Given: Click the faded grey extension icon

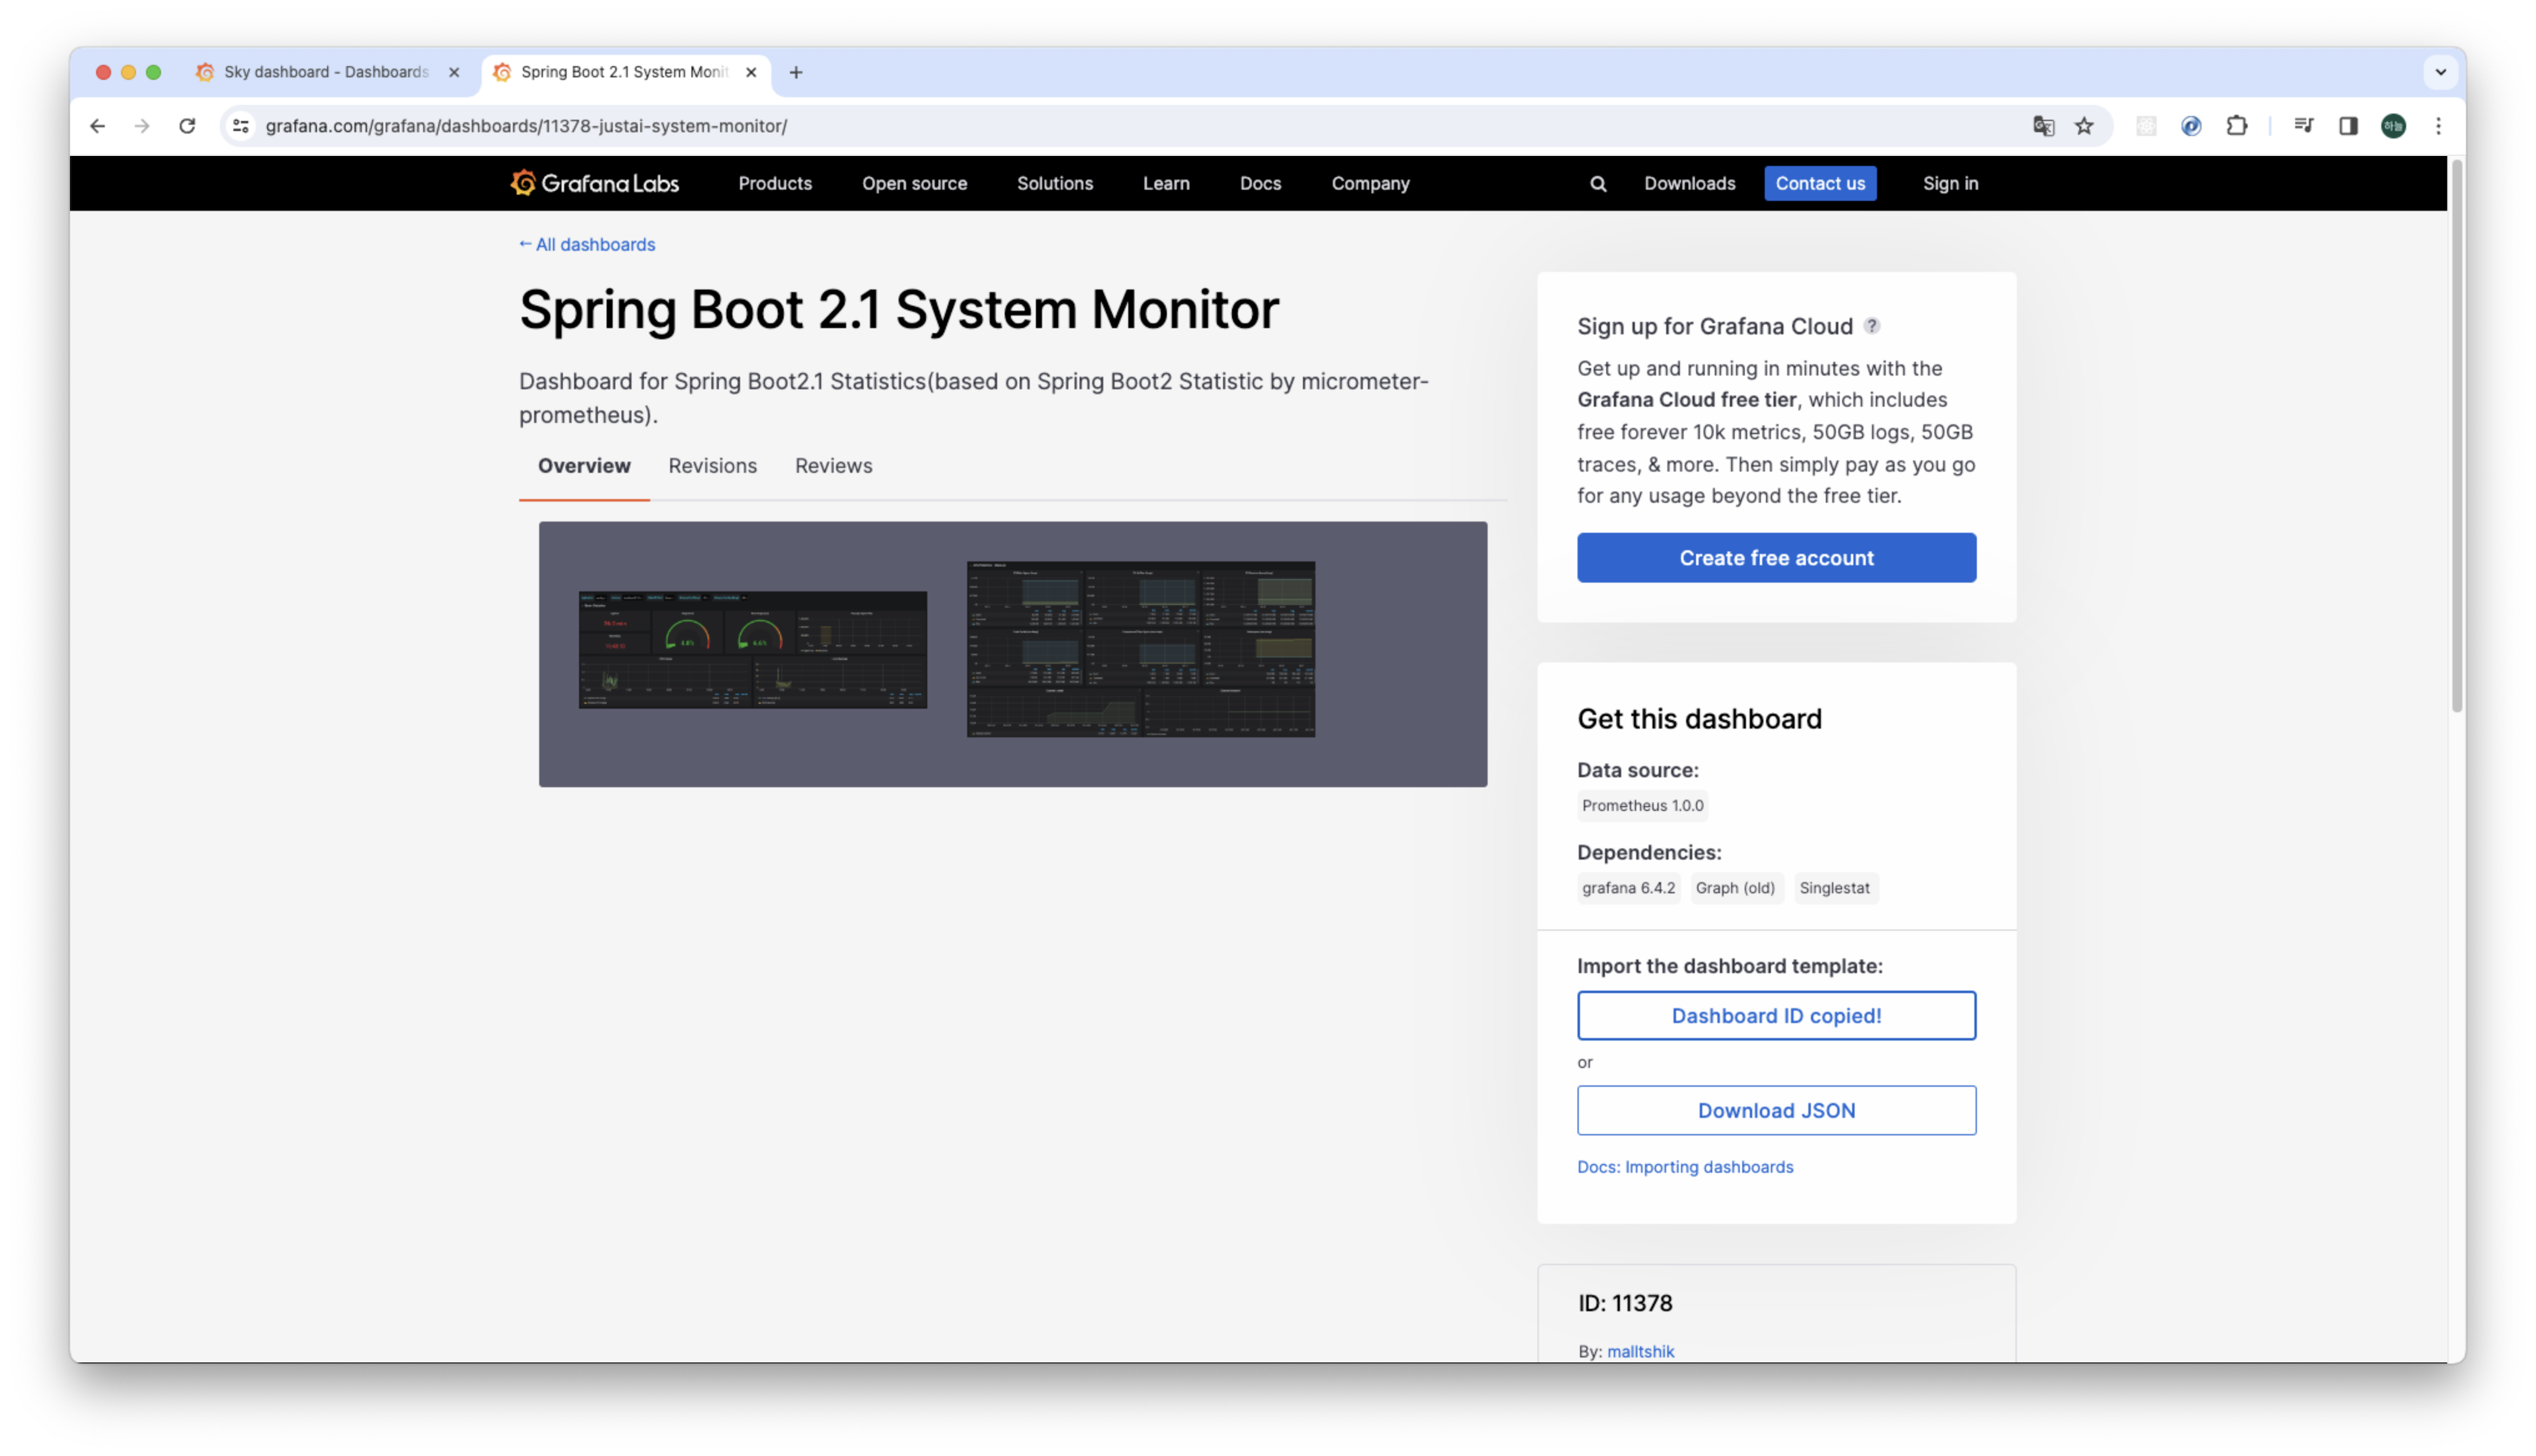Looking at the screenshot, I should click(2146, 126).
